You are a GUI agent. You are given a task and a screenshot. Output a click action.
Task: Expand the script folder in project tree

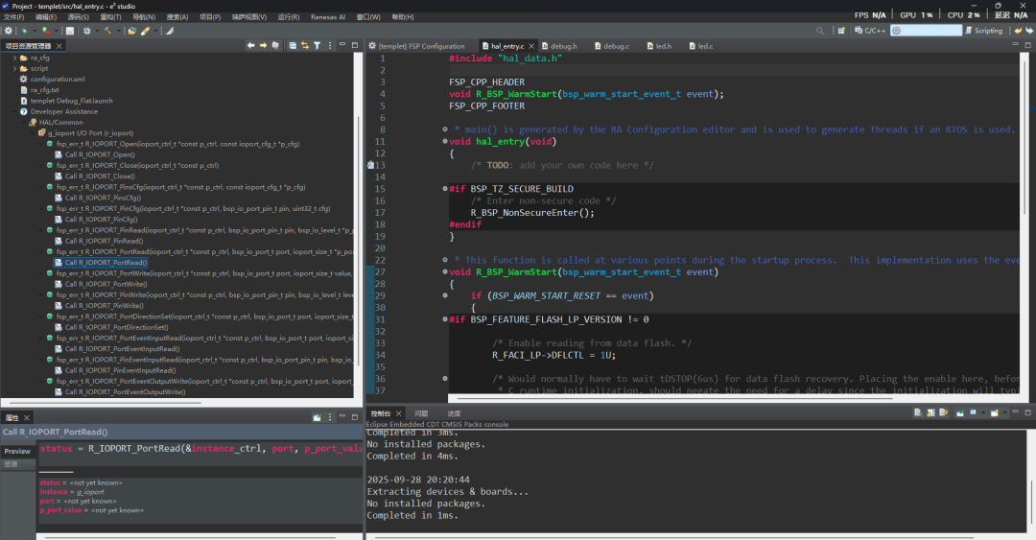point(15,68)
